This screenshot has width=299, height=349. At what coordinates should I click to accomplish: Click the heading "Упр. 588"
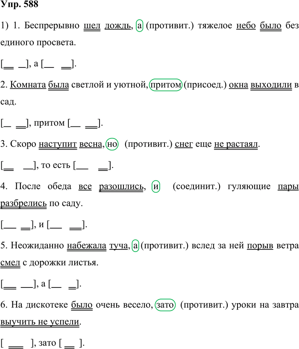pos(19,4)
